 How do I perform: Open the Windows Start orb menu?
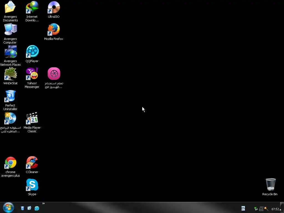(8, 208)
